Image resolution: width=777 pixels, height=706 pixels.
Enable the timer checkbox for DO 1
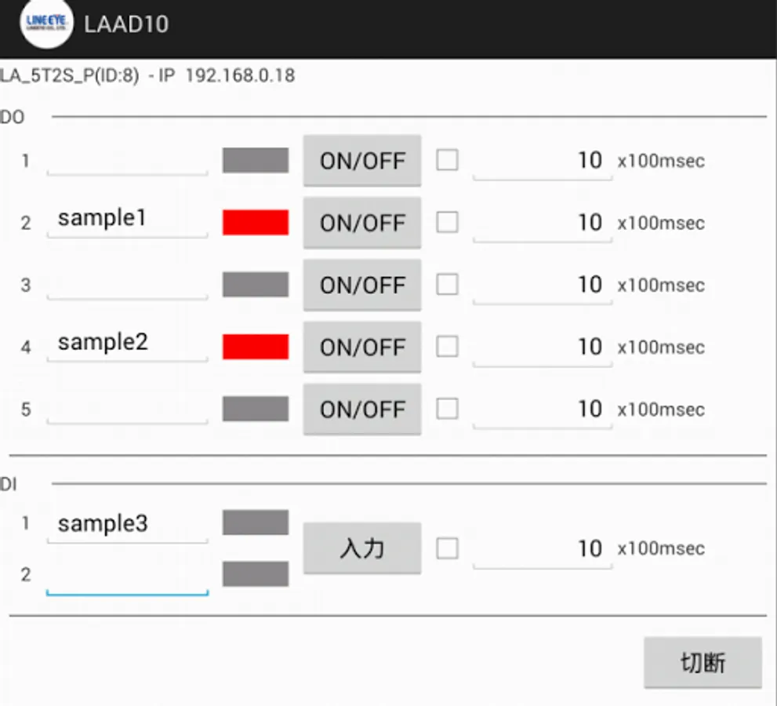coord(447,160)
